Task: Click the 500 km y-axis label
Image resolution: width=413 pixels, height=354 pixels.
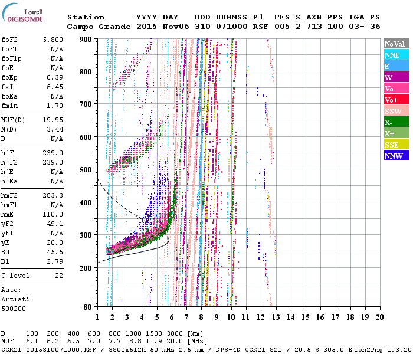Action: 86,170
